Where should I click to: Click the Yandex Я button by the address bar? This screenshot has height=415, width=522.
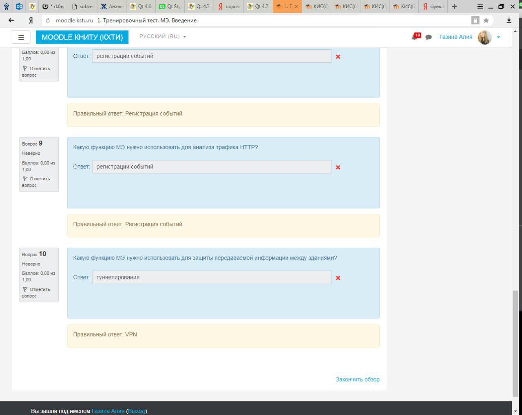(31, 20)
